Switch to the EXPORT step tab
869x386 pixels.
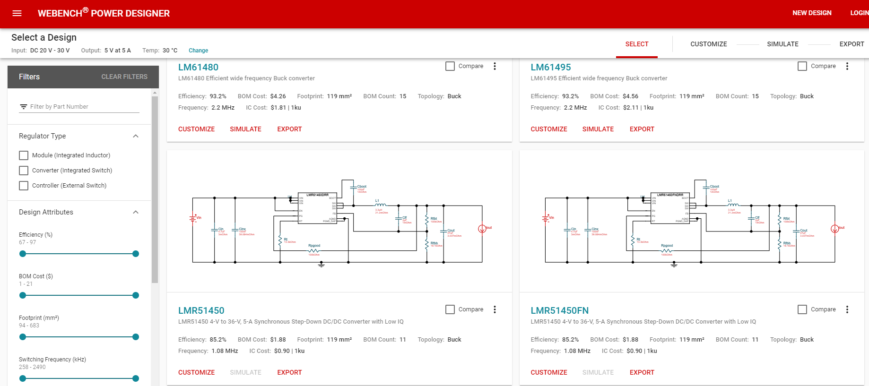[852, 44]
